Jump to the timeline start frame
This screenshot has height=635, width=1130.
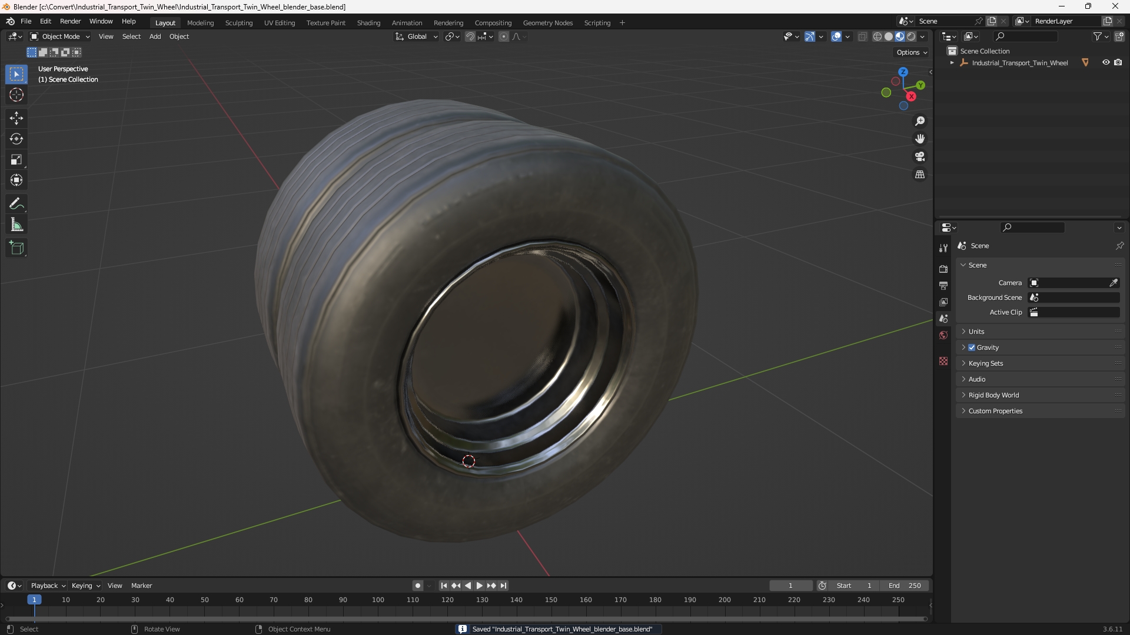(444, 586)
